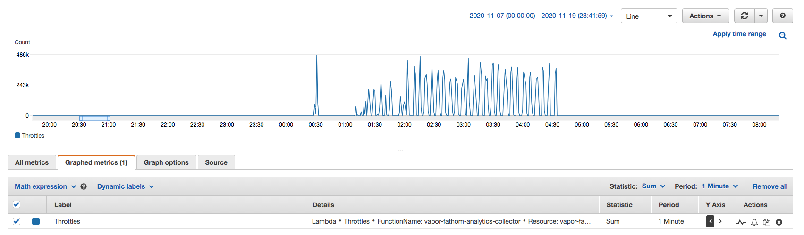Open the Actions dropdown button

(705, 16)
